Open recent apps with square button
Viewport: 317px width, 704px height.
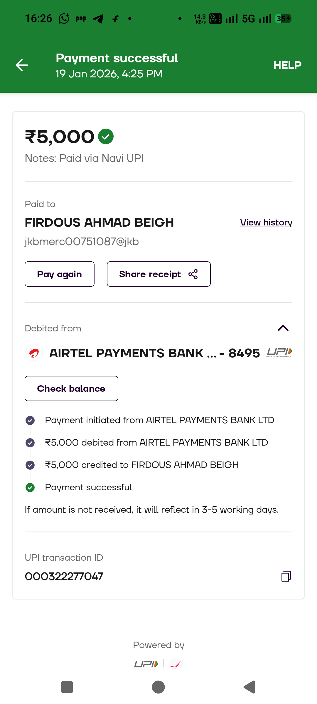[x=67, y=687]
